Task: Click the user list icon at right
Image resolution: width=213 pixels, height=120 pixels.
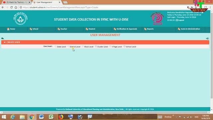Action: pyautogui.click(x=207, y=39)
